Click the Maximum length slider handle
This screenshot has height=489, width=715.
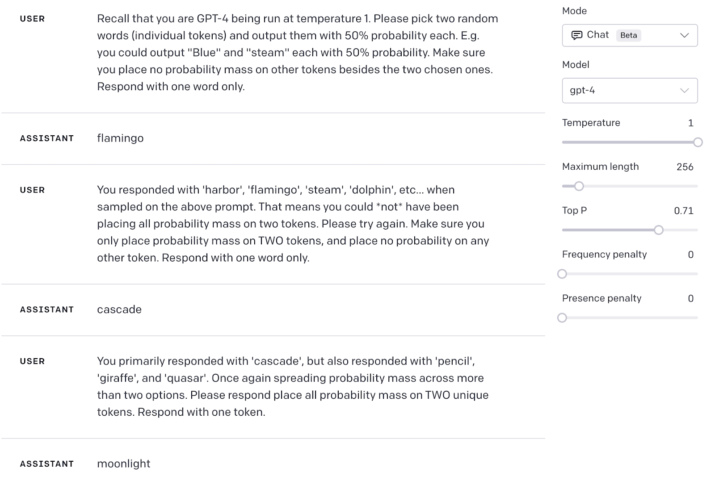click(x=579, y=186)
